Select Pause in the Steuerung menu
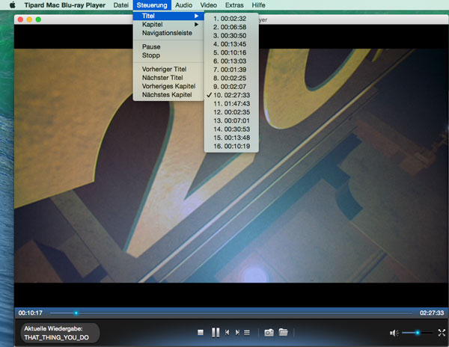The image size is (449, 347). pyautogui.click(x=168, y=47)
